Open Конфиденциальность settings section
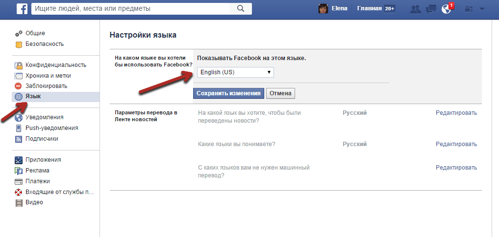The image size is (499, 237). (56, 65)
